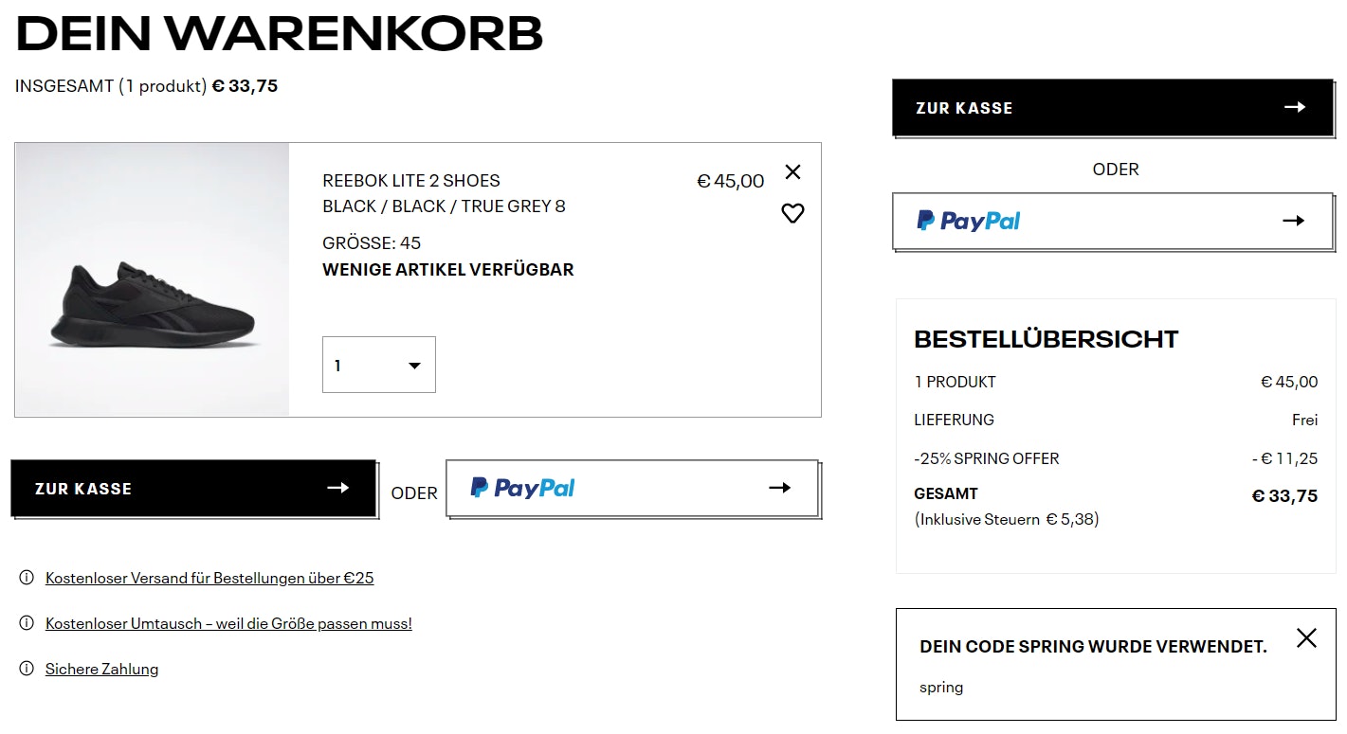This screenshot has width=1347, height=734.
Task: Open the quantity dropdown
Action: [x=378, y=365]
